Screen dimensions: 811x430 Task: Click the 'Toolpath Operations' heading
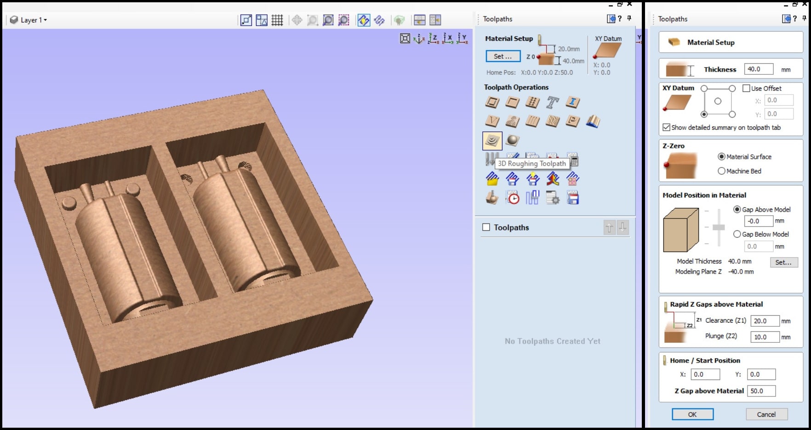click(516, 87)
